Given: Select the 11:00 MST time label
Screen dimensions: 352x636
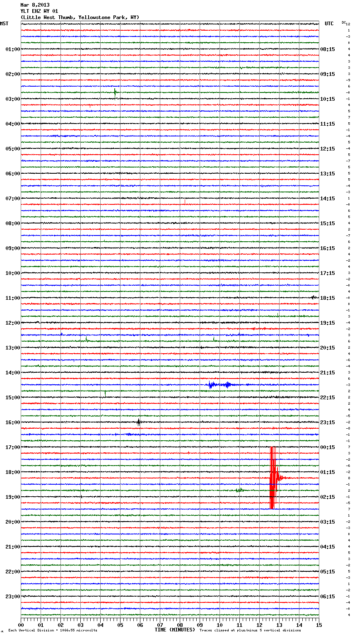Looking at the screenshot, I should (13, 298).
